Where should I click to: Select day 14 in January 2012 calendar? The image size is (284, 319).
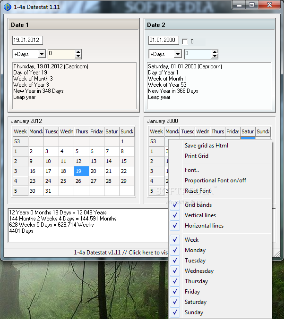coord(112,161)
